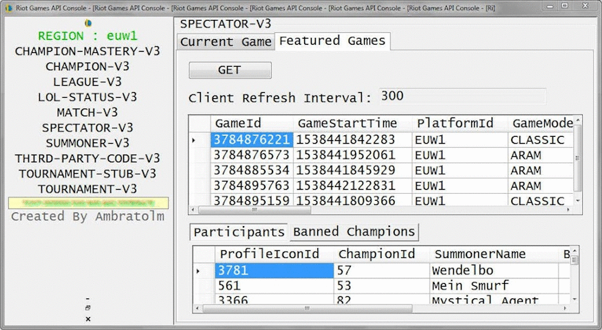This screenshot has height=330, width=602.
Task: Switch to the Banned Champions tab
Action: [x=354, y=232]
